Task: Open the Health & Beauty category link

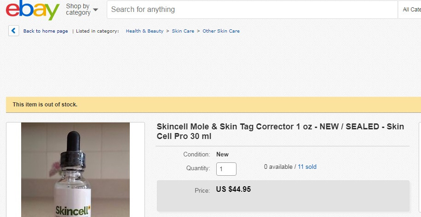Action: [144, 31]
